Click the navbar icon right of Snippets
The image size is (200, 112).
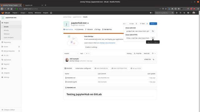pyautogui.click(x=51, y=13)
